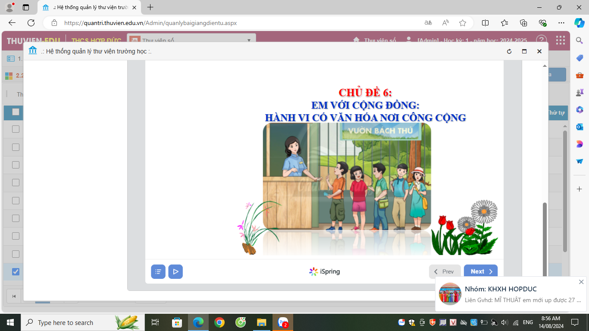Close the 'Hệ thống quản lý thư viện' tab

[x=134, y=7]
